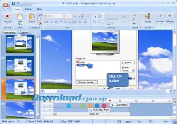Select the Rounded Rect item on the timeline

(99, 110)
